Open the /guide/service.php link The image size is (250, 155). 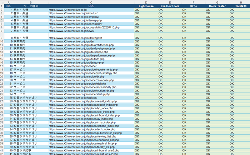(x=79, y=52)
